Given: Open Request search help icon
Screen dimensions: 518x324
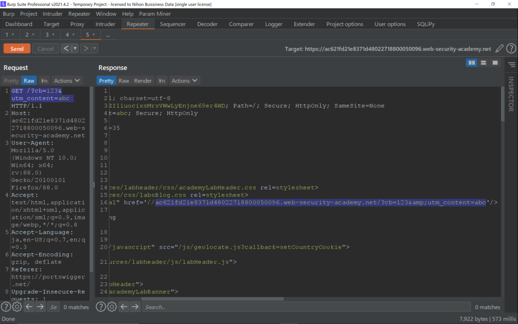Looking at the screenshot, I should click(x=6, y=307).
